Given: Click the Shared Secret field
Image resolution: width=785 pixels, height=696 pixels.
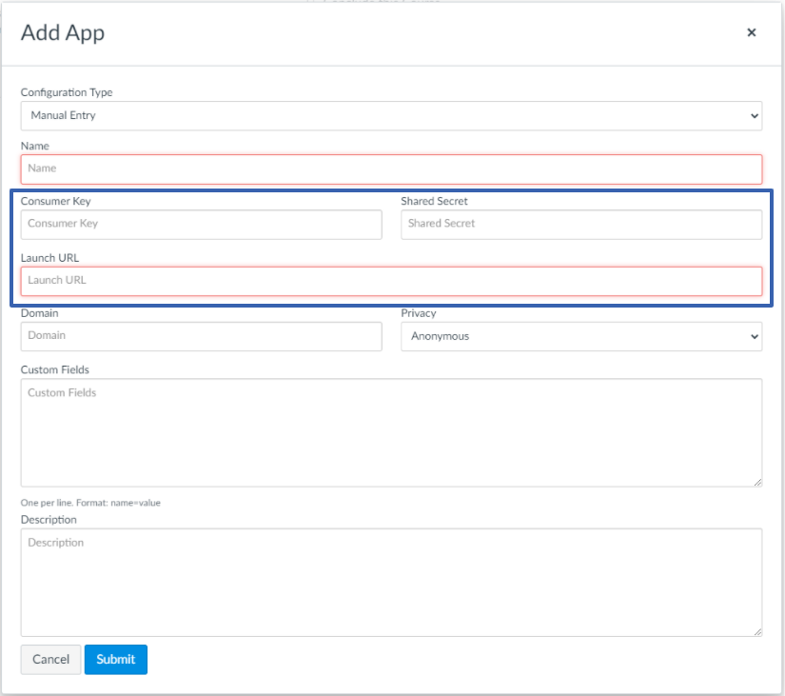Looking at the screenshot, I should [x=581, y=224].
